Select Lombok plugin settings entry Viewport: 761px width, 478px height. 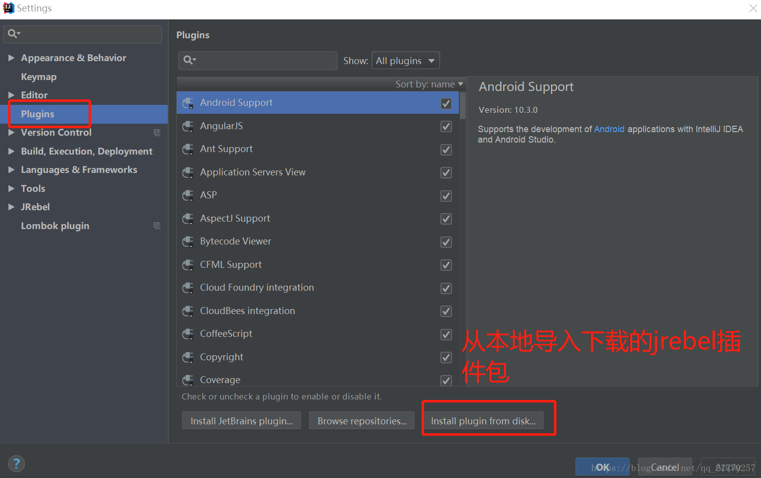pos(55,226)
